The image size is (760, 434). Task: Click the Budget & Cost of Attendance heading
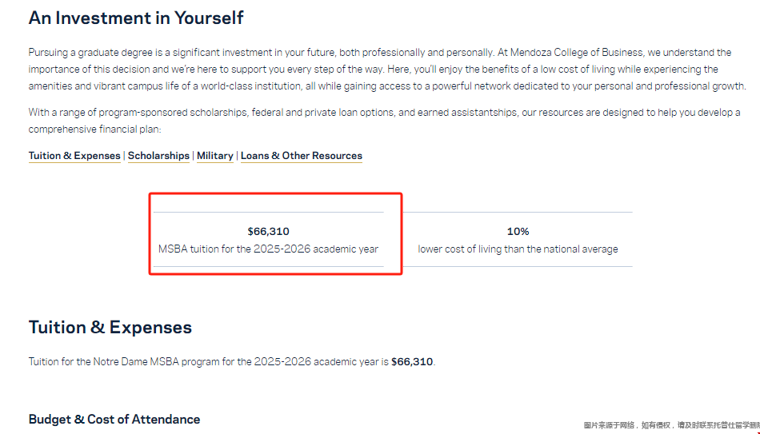(114, 420)
